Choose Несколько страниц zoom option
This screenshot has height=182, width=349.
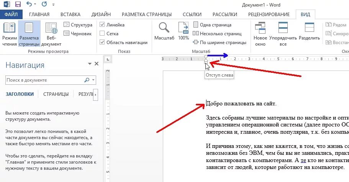point(217,34)
